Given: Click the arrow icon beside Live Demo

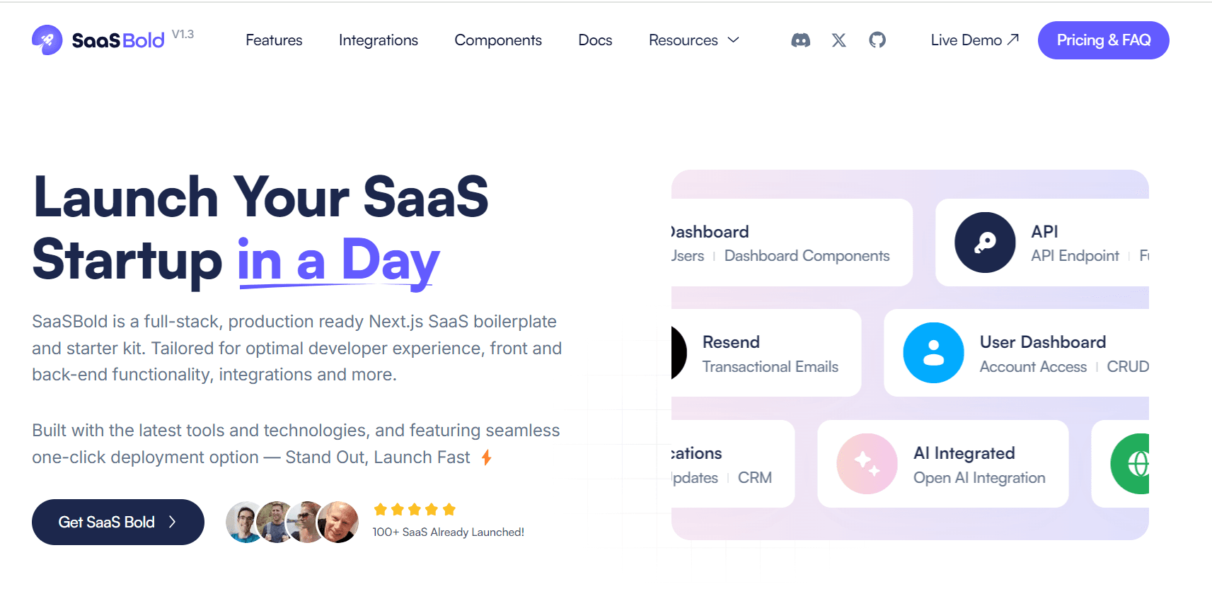Looking at the screenshot, I should [1013, 40].
